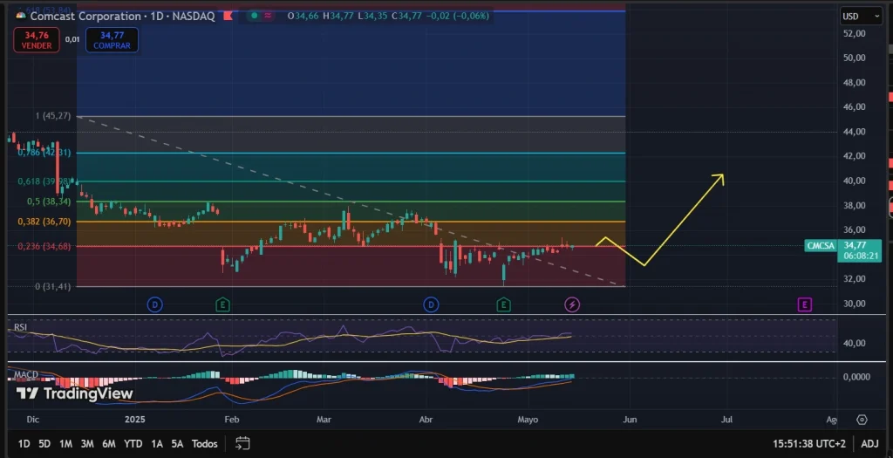Select the YTD time range
Viewport: 893px width, 458px height.
coord(133,444)
